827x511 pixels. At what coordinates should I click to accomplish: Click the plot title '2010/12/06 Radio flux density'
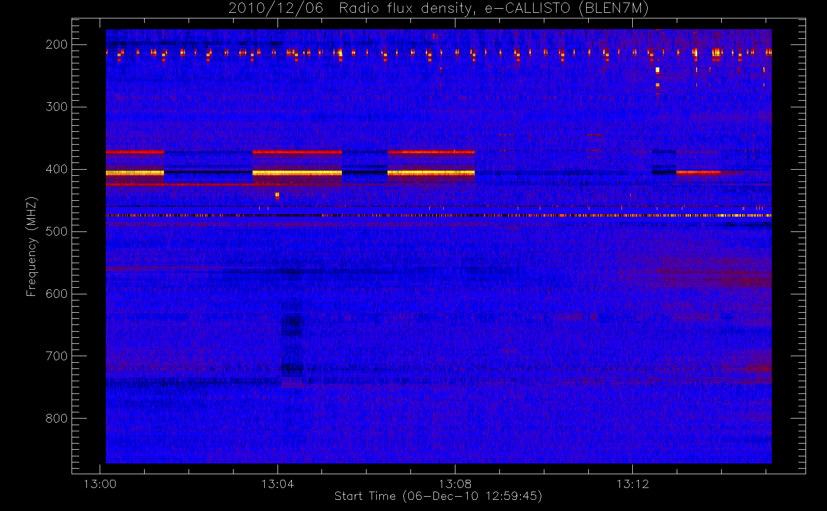438,9
